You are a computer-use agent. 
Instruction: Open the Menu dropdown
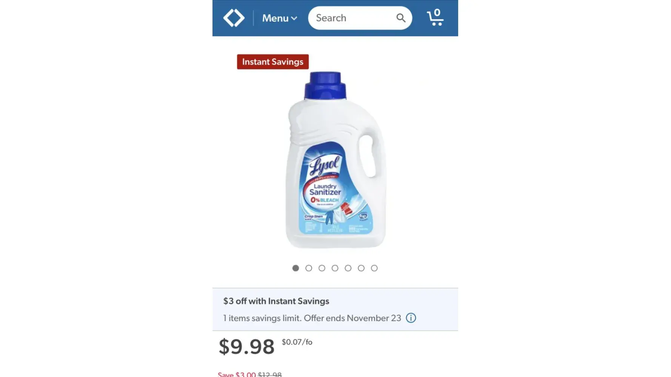tap(279, 18)
